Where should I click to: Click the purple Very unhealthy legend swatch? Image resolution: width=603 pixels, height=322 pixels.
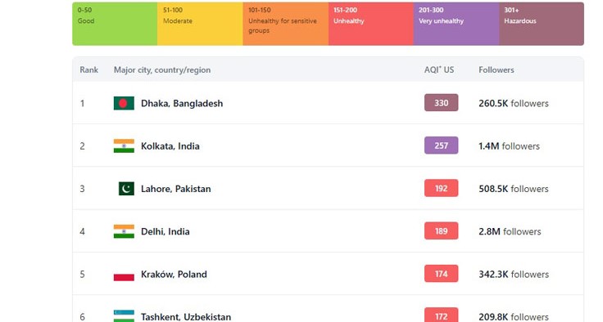[456, 24]
